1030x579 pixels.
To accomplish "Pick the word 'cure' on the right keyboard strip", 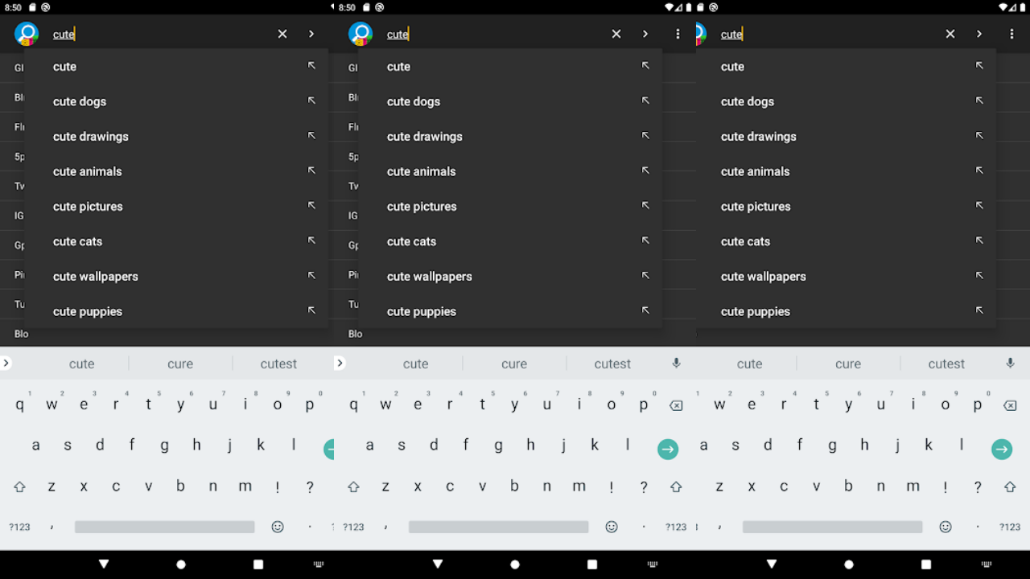I will point(848,363).
